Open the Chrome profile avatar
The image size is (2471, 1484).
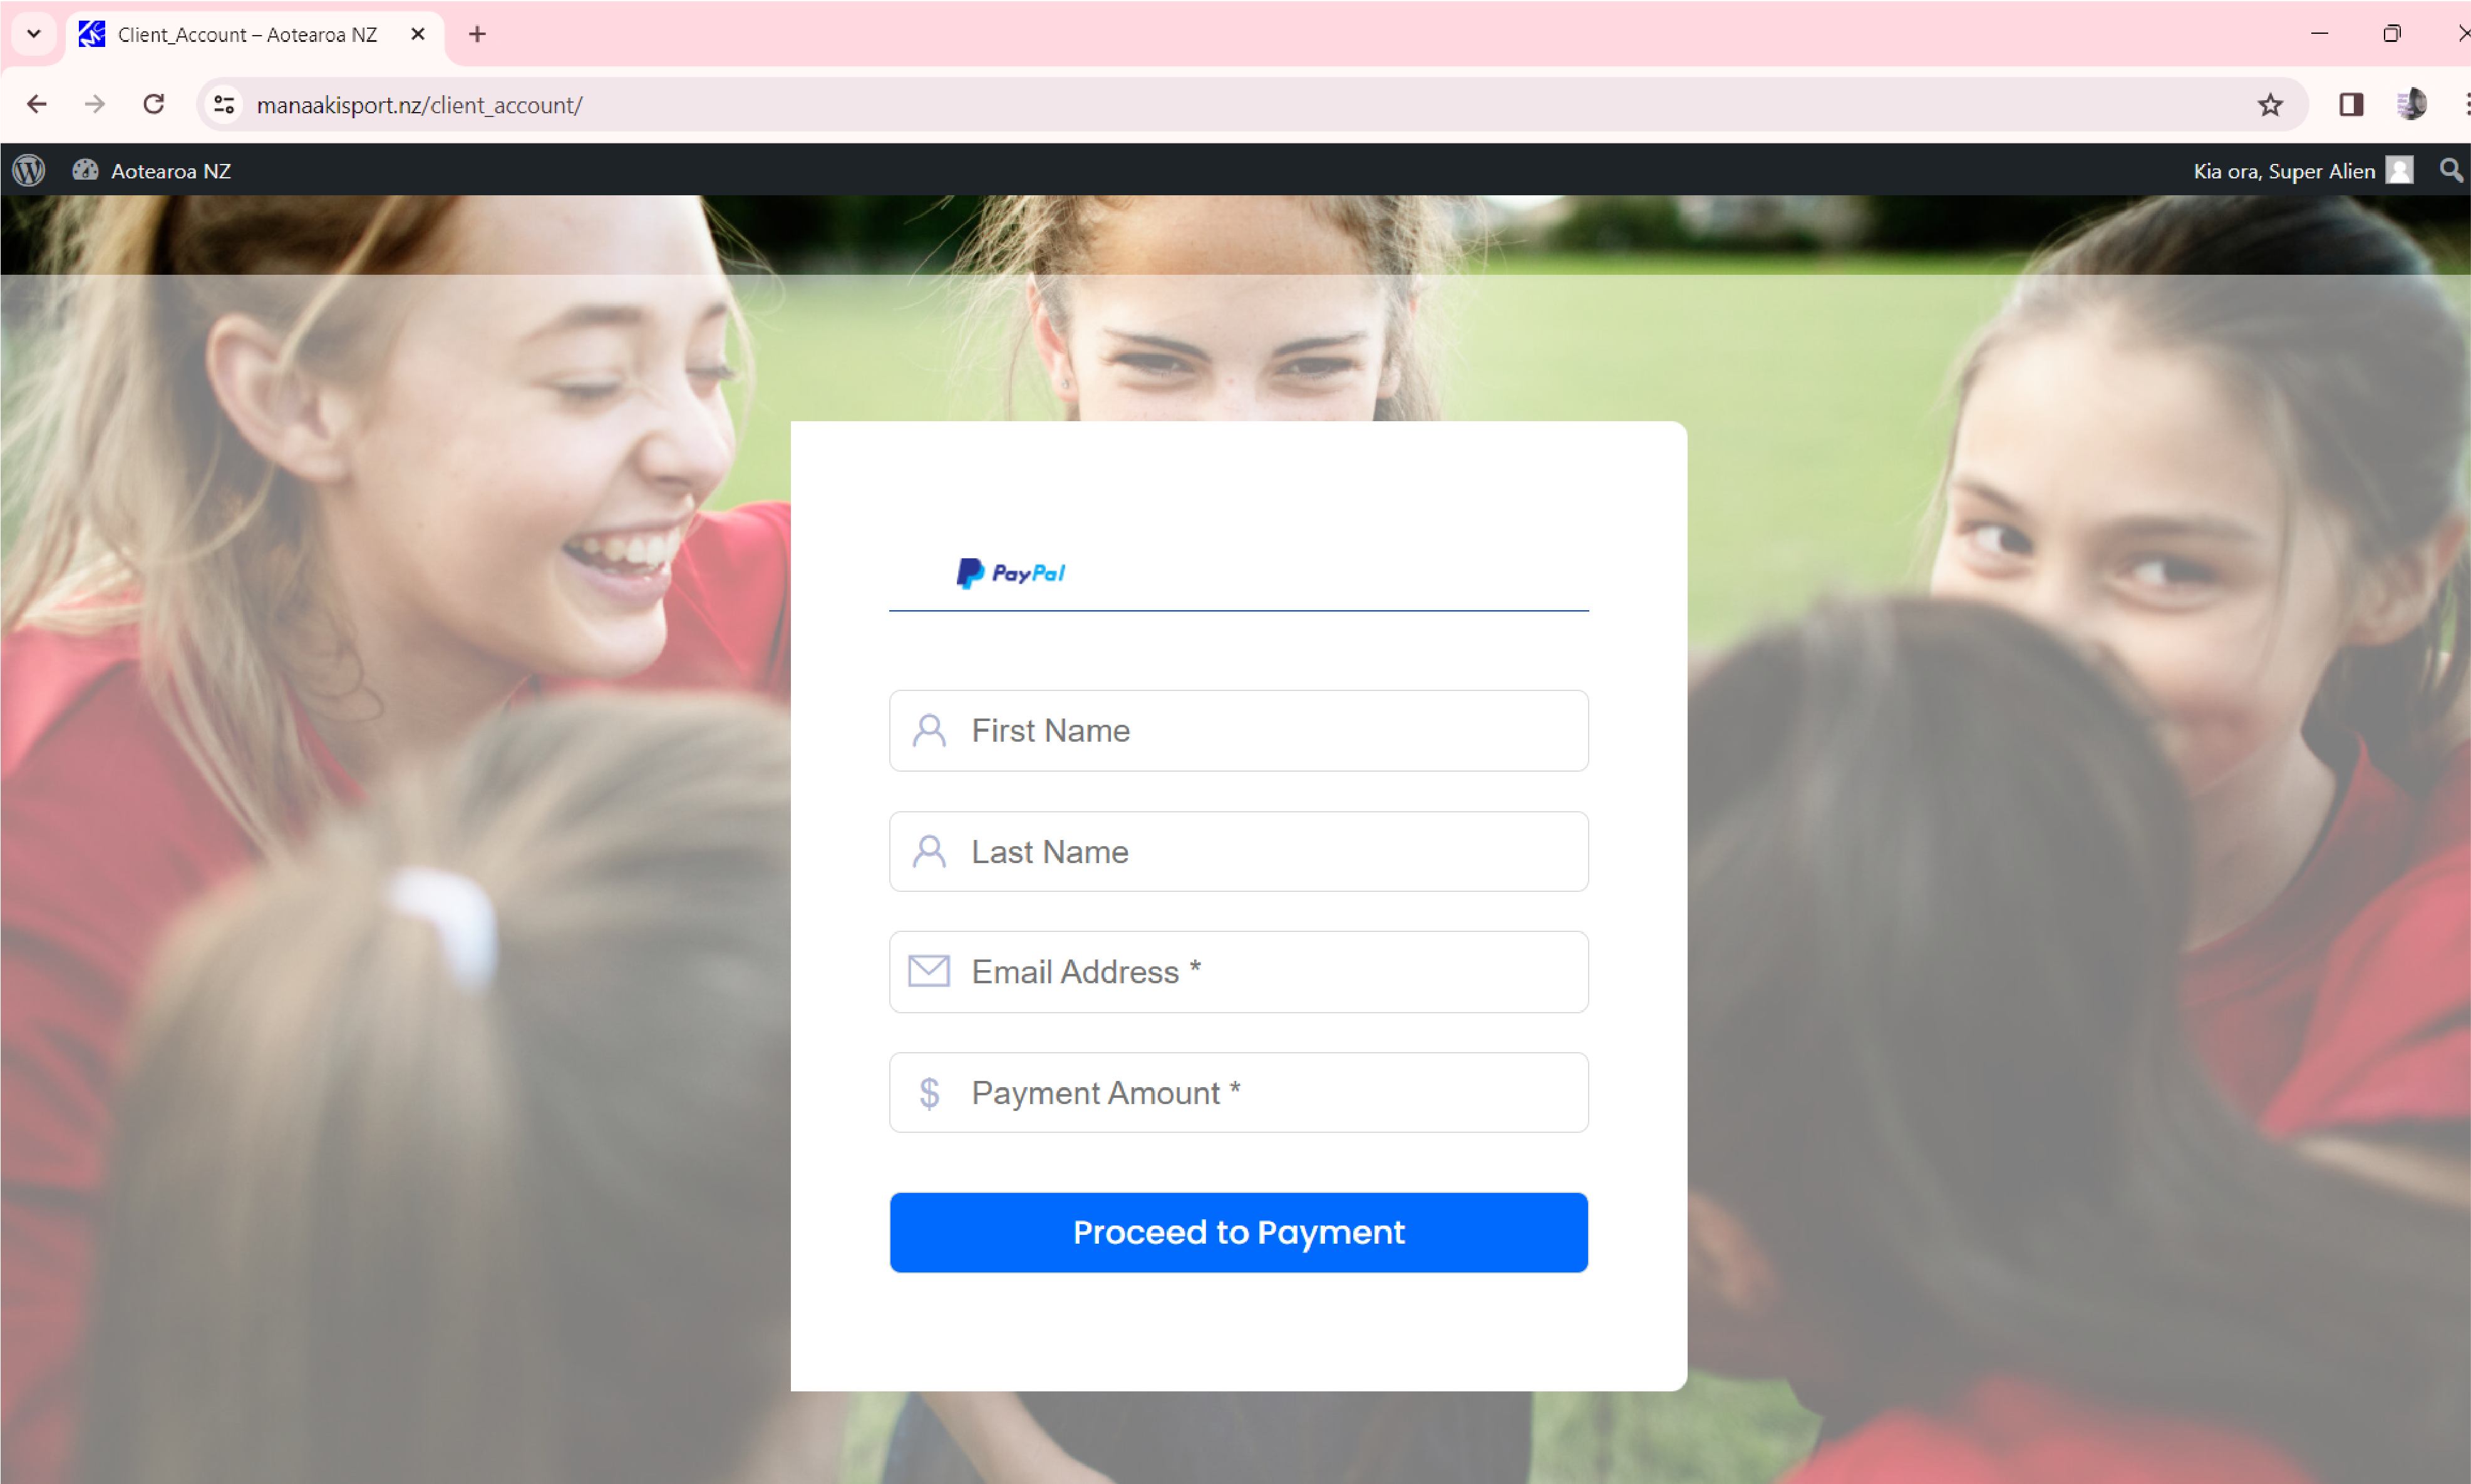coord(2411,104)
